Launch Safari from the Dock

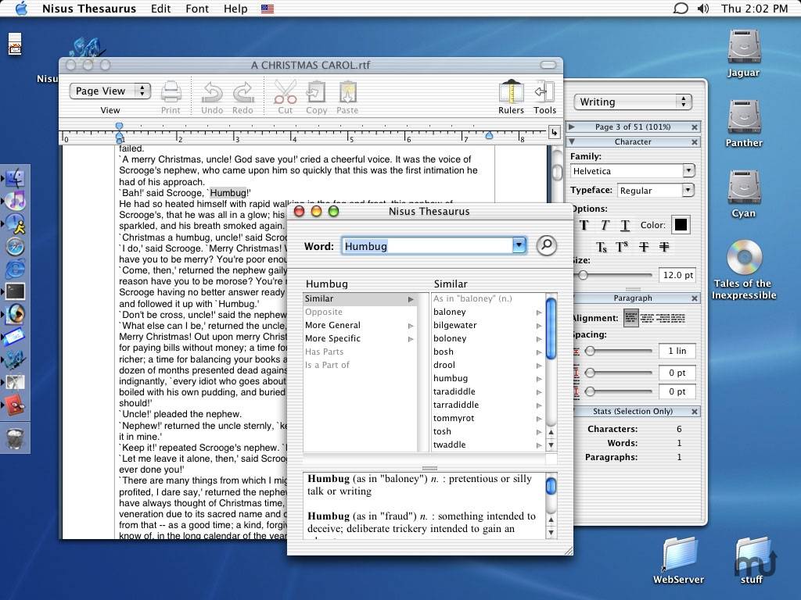click(x=16, y=246)
